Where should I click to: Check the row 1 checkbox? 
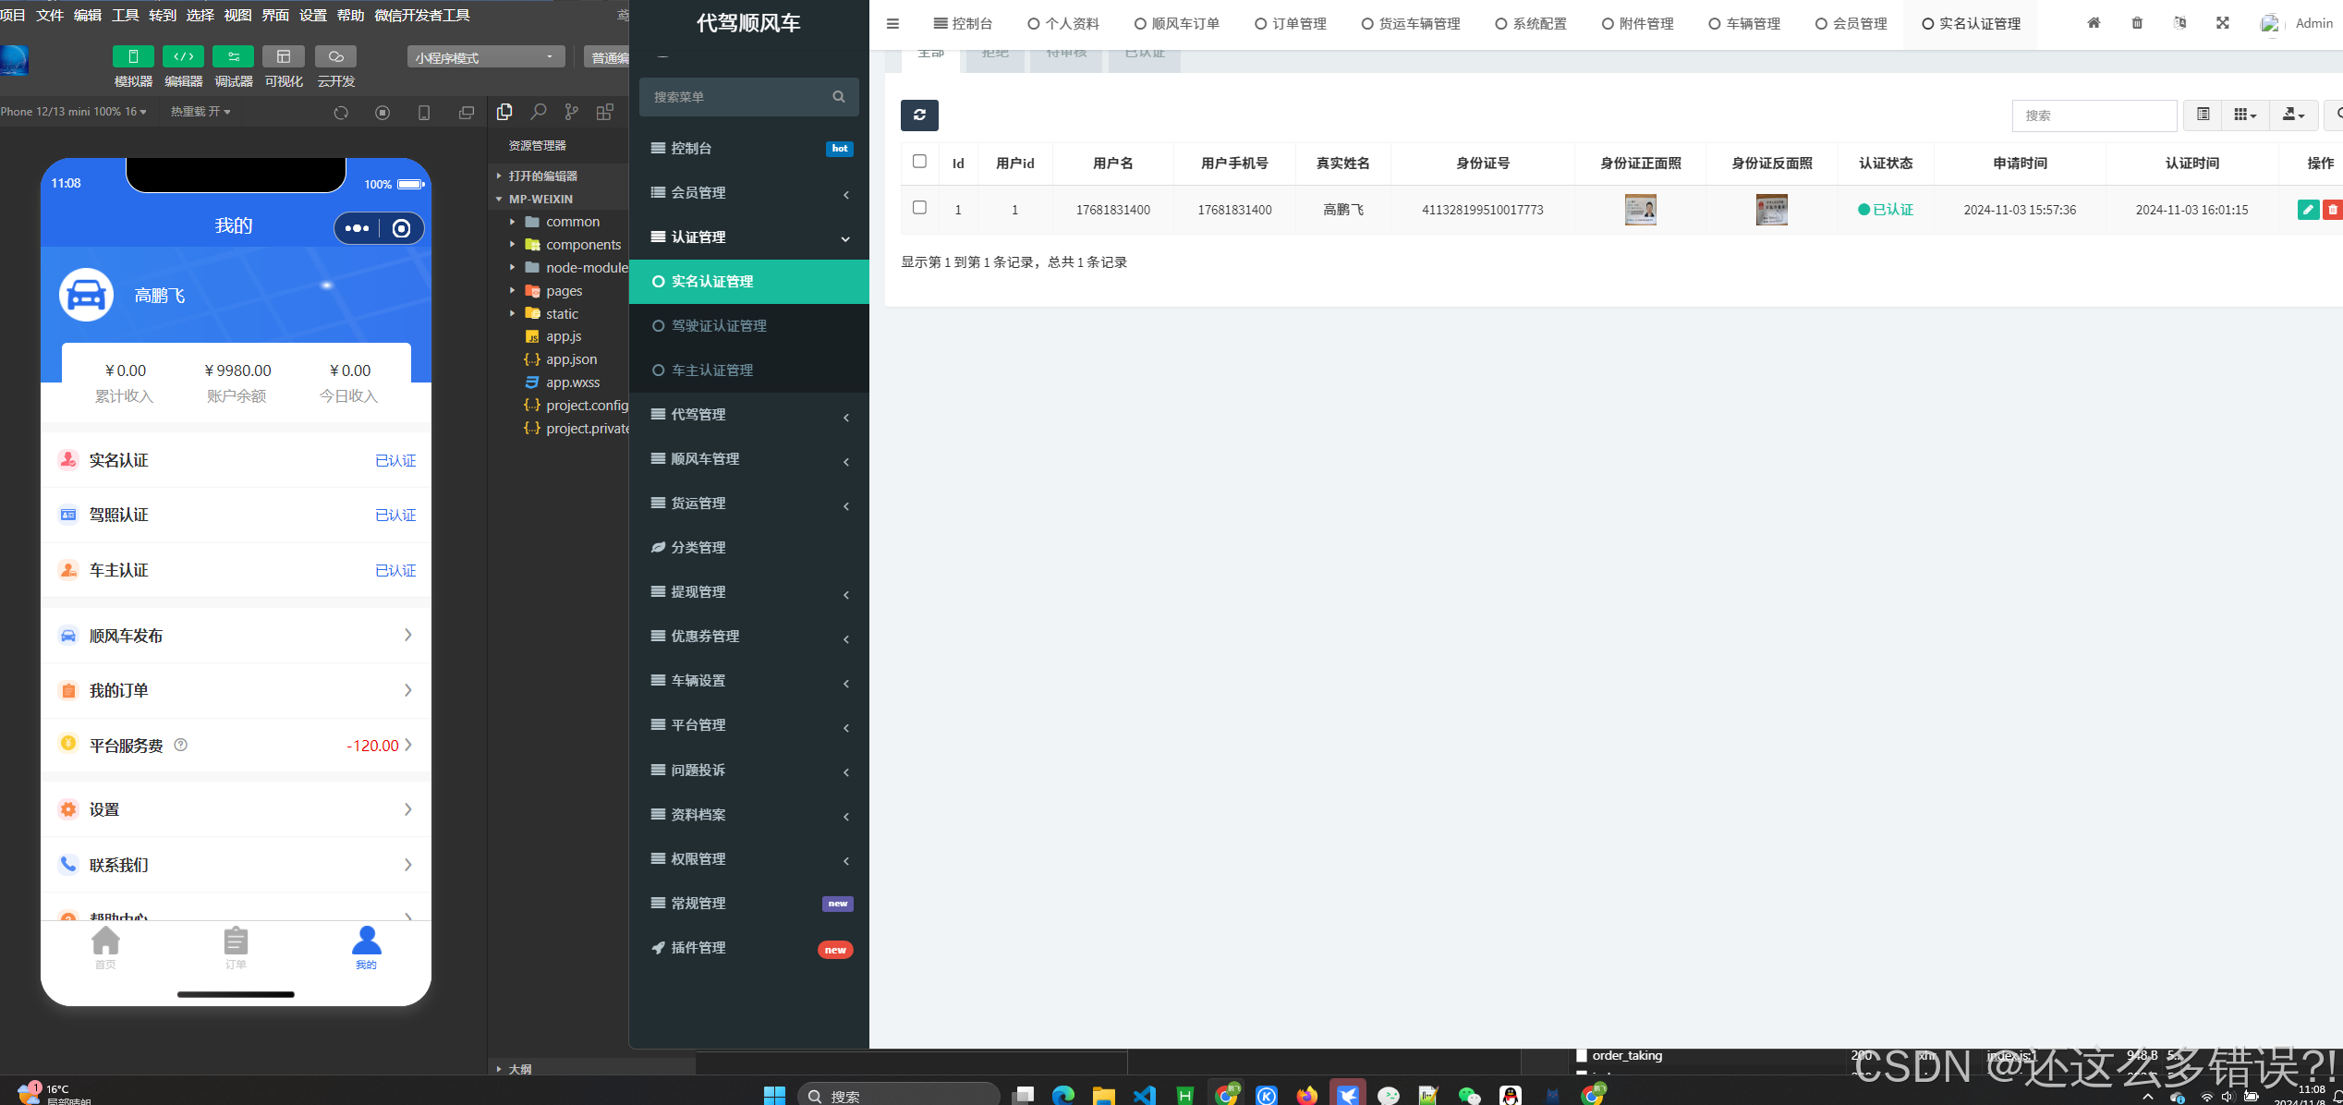click(x=919, y=208)
